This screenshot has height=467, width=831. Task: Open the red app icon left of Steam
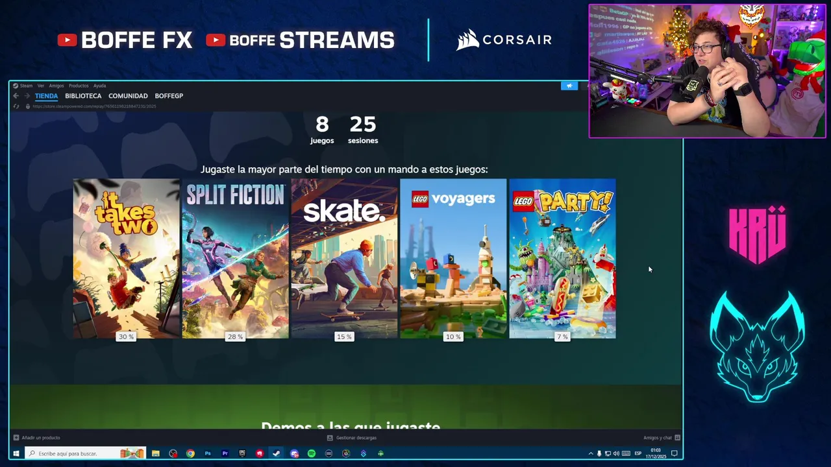point(260,453)
